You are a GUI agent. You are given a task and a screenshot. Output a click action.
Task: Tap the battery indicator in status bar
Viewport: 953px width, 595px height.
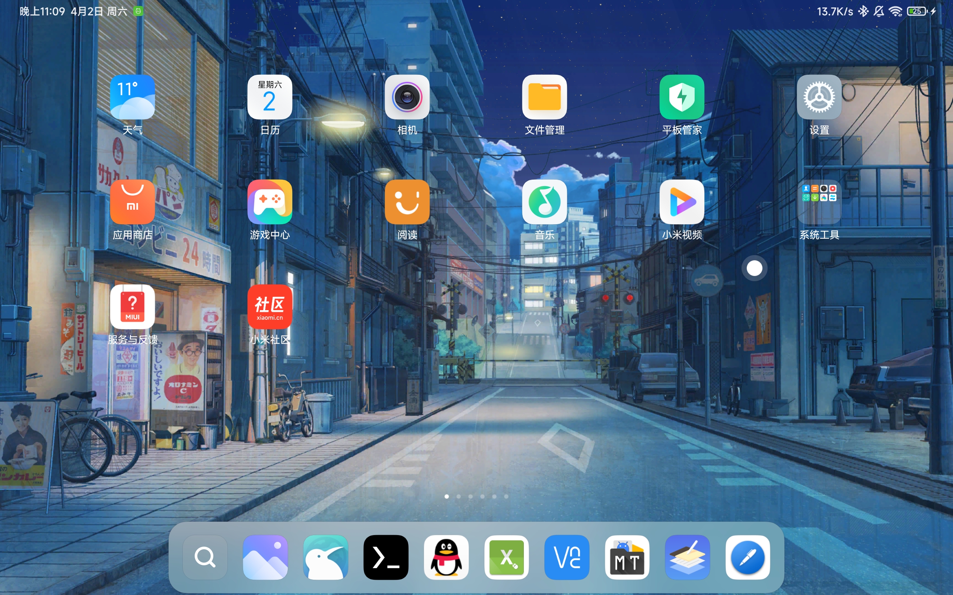click(918, 12)
